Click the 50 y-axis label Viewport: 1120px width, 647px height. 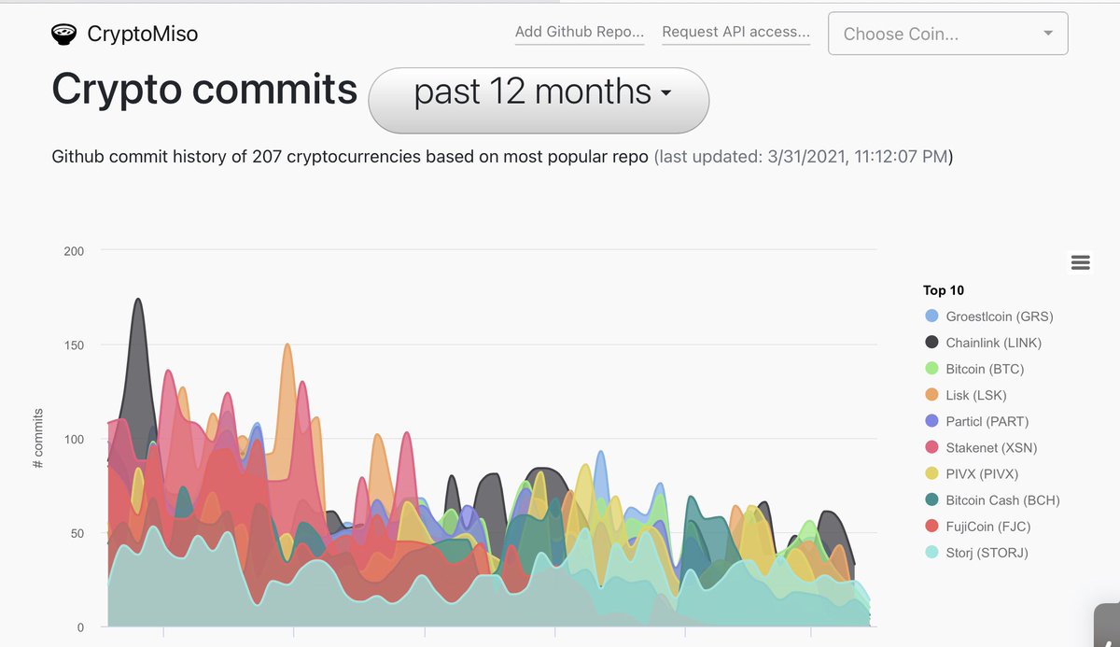(x=77, y=534)
